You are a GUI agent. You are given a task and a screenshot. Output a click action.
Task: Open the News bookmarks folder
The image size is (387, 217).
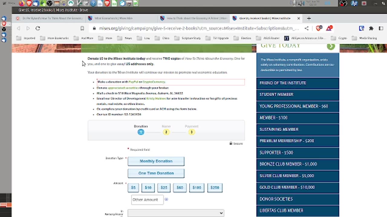click(x=125, y=38)
